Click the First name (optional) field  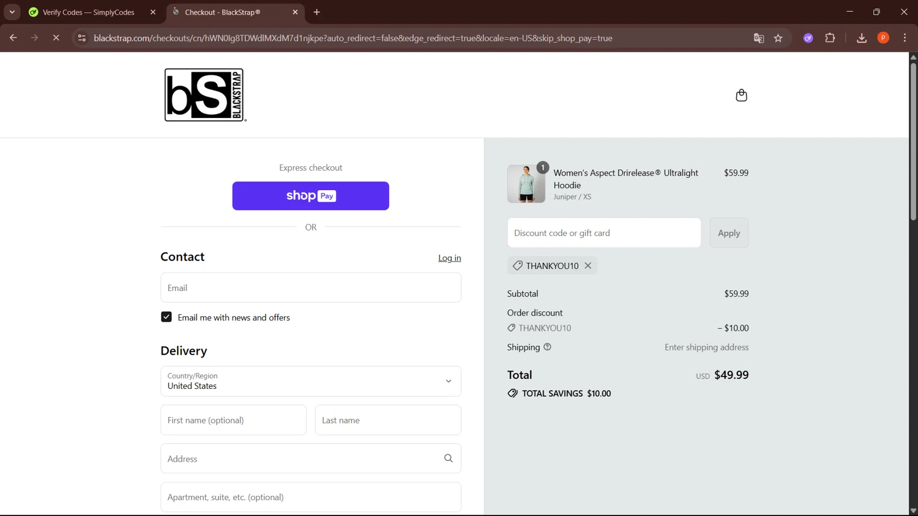[x=233, y=420]
